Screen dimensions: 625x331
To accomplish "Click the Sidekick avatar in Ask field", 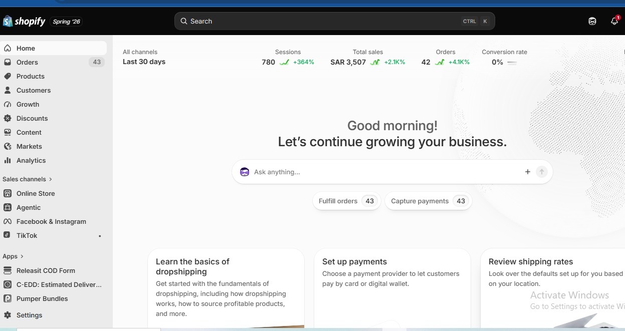I will click(x=245, y=172).
